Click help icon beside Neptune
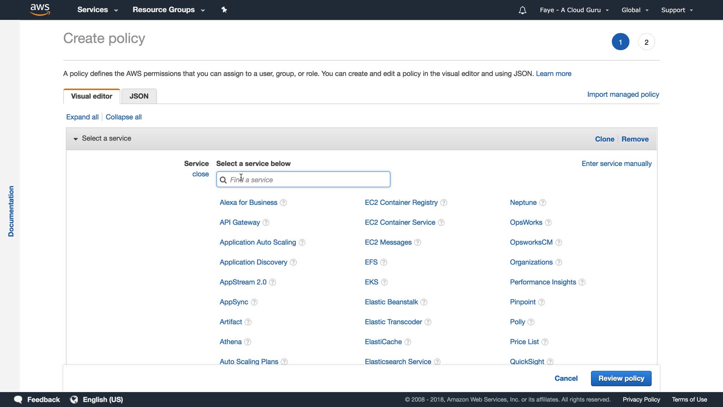Screen dimensions: 723x407 [x=543, y=203]
